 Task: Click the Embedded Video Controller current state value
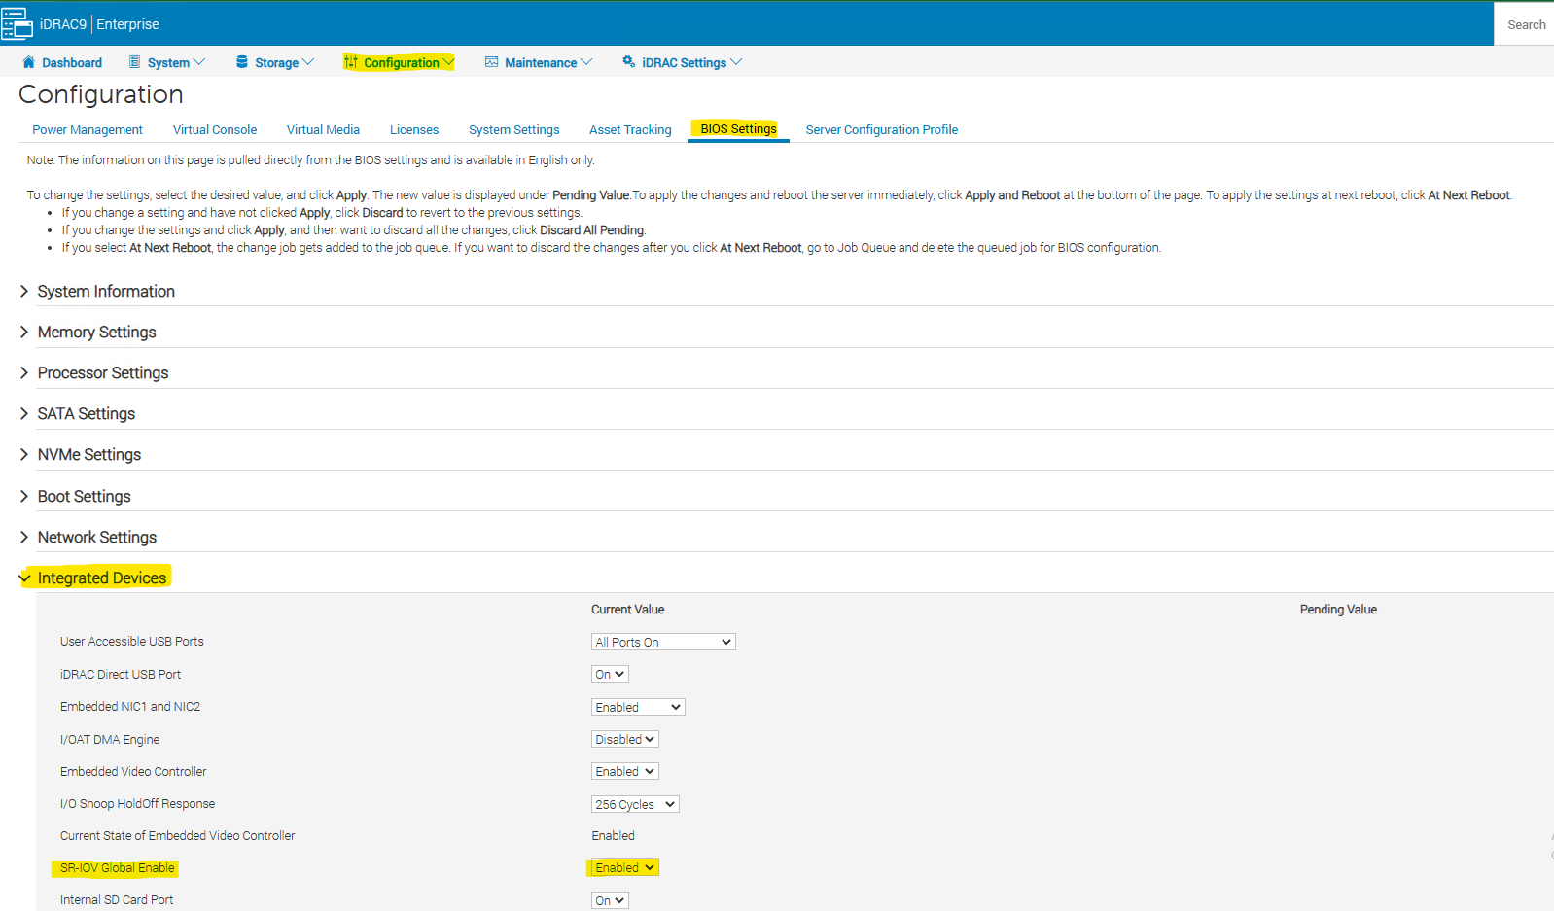(x=614, y=836)
